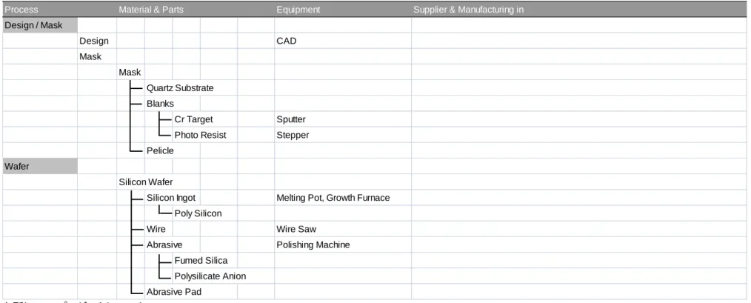Viewport: 751px width, 303px height.
Task: Select Supplier & Manufacturing in header
Action: click(x=468, y=10)
